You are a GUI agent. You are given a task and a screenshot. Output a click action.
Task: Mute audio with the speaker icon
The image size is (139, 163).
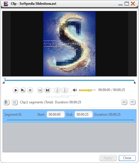point(75,90)
